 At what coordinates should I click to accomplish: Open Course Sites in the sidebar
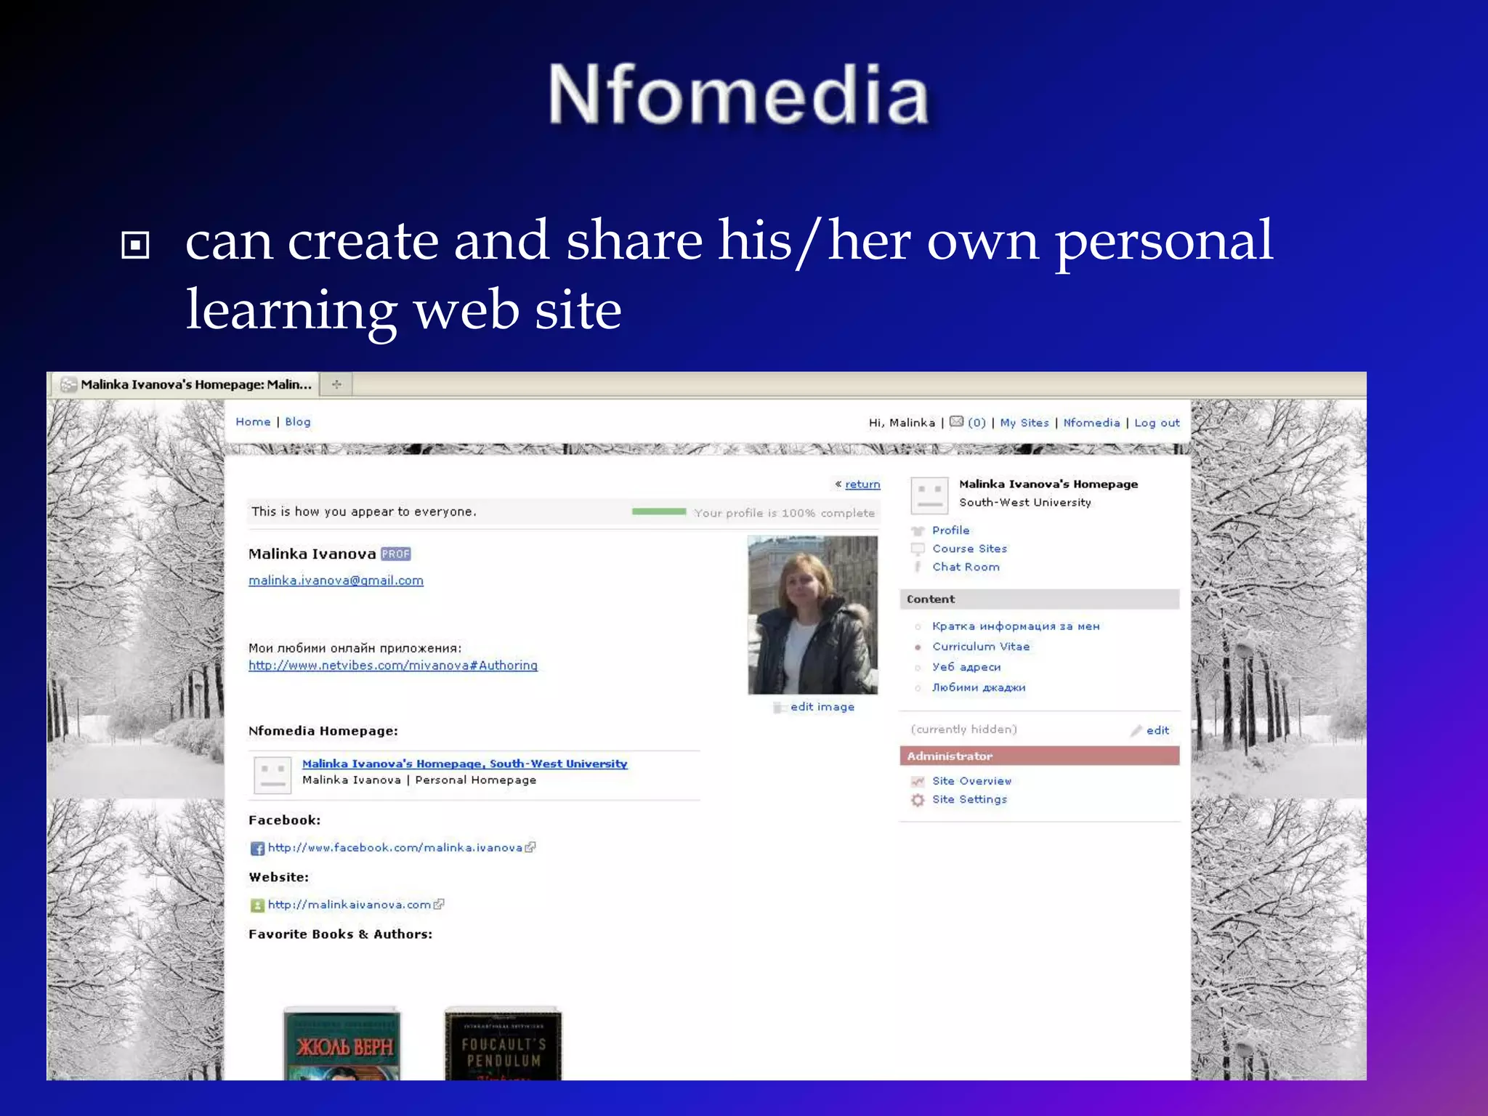tap(969, 548)
